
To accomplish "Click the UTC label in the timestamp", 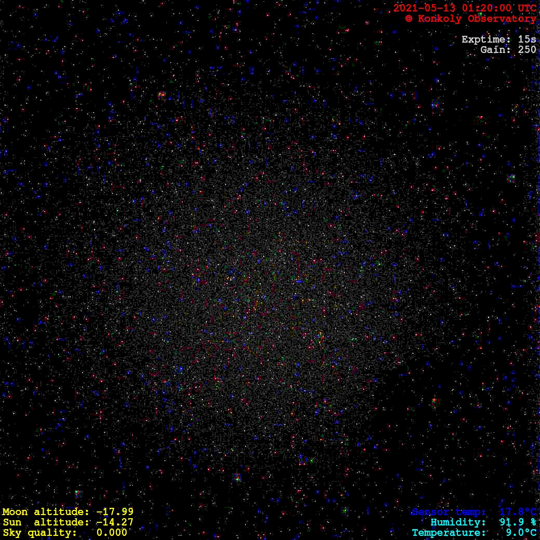I will [526, 8].
